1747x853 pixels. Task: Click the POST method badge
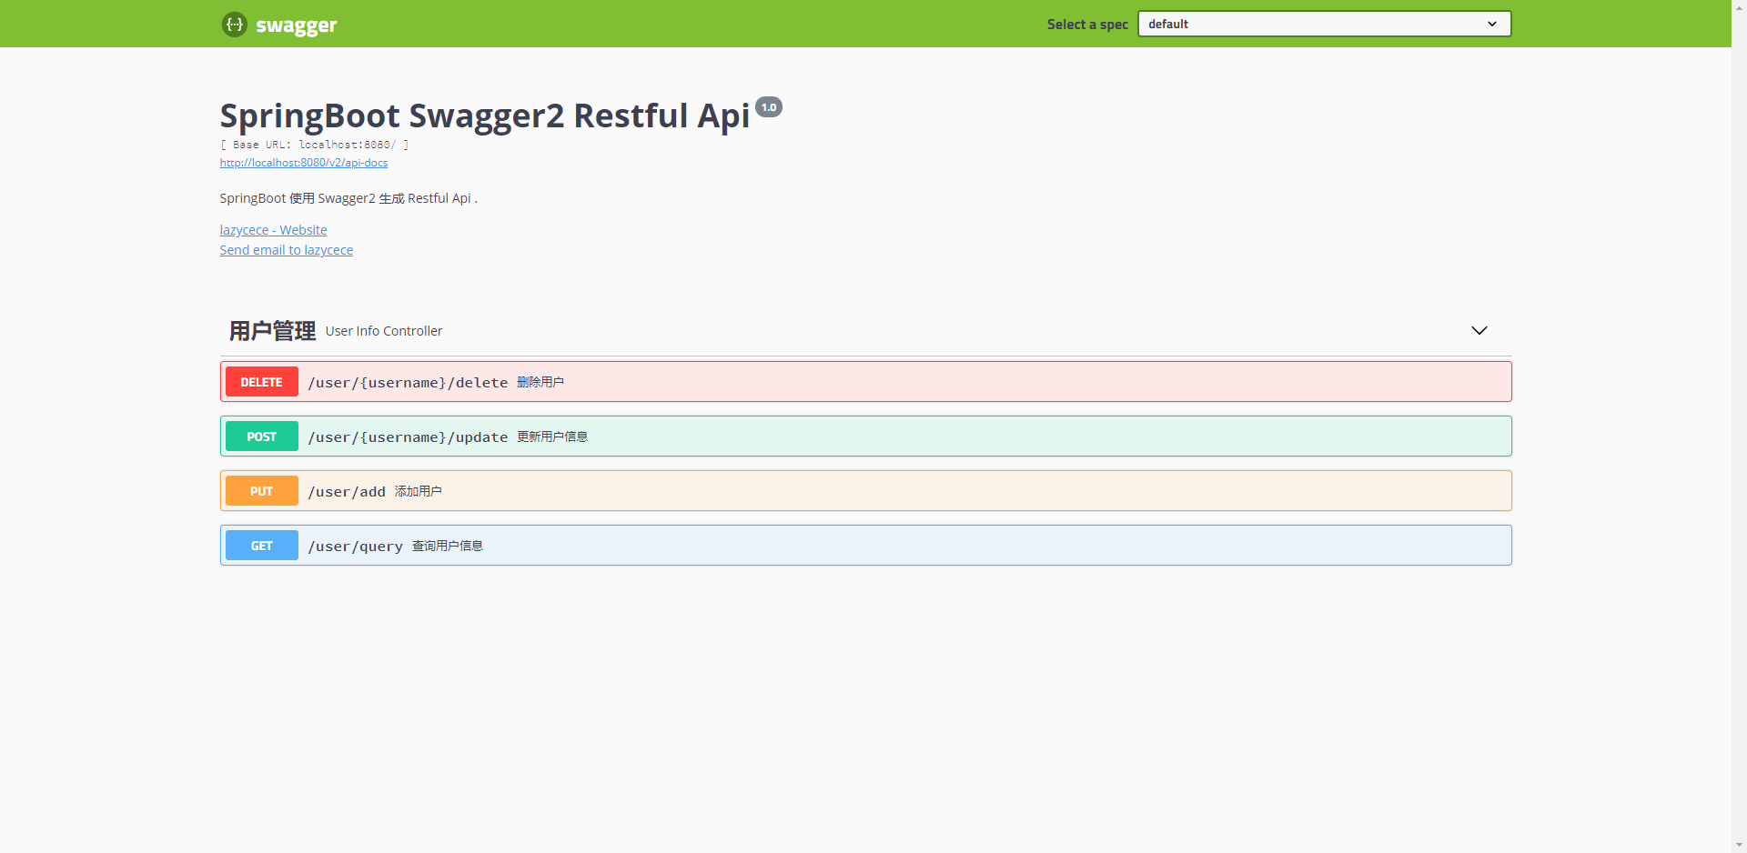261,437
